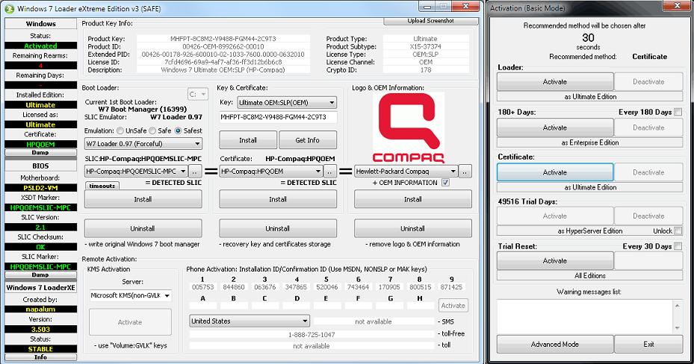
Task: Click Deactivate under 49516 Trial Days
Action: click(x=648, y=216)
